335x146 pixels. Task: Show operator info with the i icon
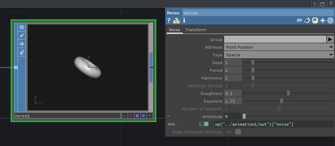[x=184, y=21]
